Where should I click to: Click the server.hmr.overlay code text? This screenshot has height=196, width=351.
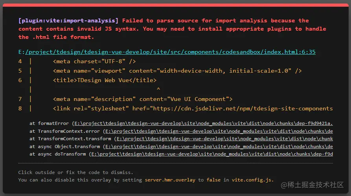170,180
